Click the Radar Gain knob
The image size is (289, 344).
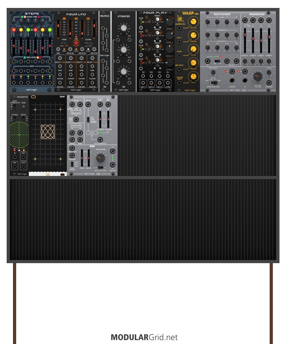pyautogui.click(x=23, y=107)
